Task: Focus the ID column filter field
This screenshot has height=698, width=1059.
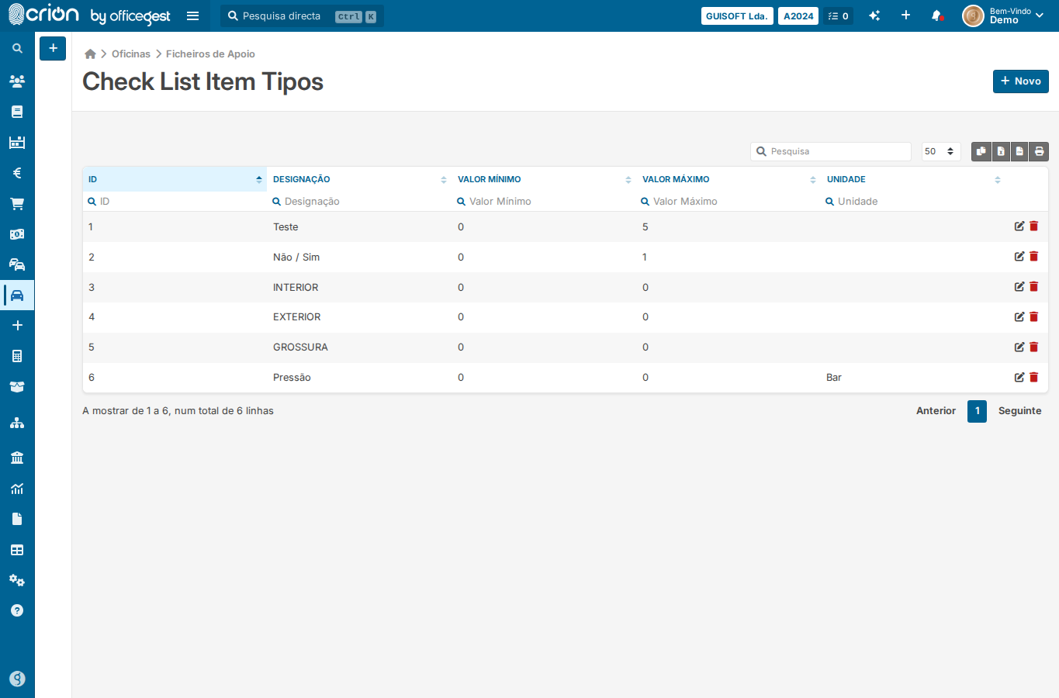Action: click(175, 201)
